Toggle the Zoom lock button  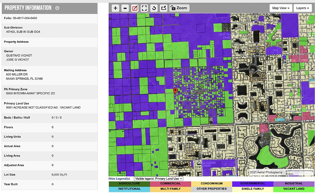coord(180,8)
